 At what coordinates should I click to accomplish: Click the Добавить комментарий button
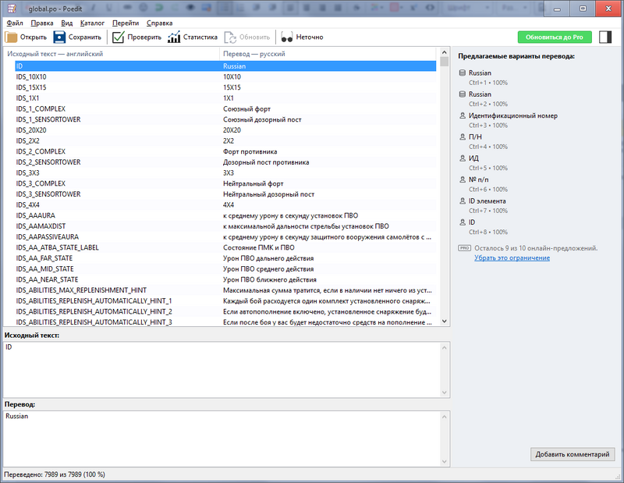coord(573,454)
